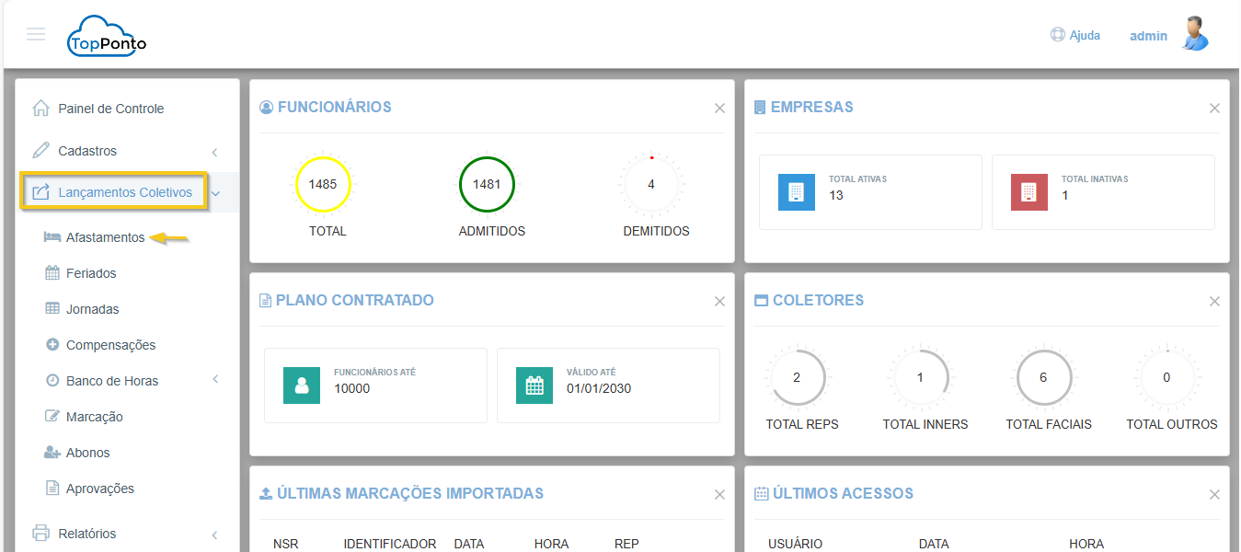
Task: Open Painel de Controle home item
Action: [x=110, y=109]
